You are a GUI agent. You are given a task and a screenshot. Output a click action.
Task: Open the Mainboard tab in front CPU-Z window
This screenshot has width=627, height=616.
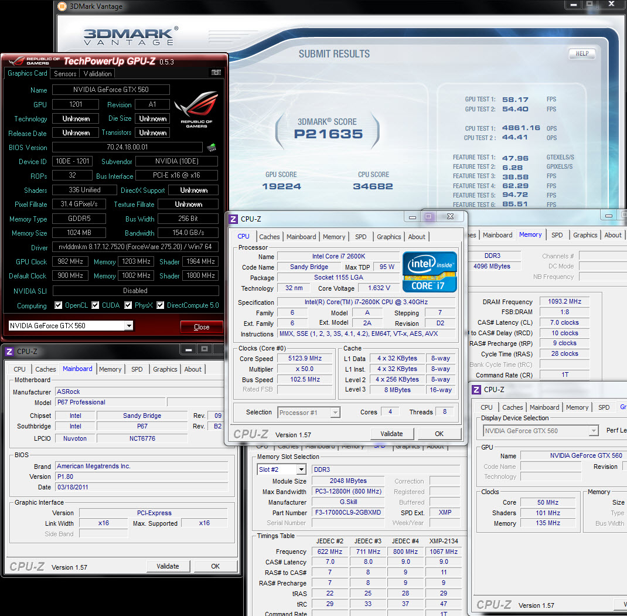point(301,237)
